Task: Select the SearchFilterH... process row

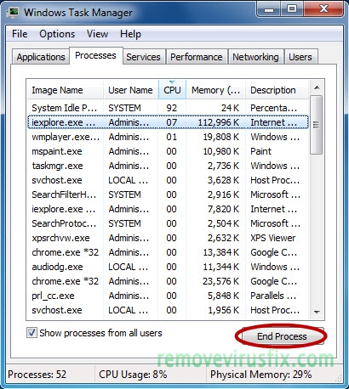Action: [x=168, y=194]
